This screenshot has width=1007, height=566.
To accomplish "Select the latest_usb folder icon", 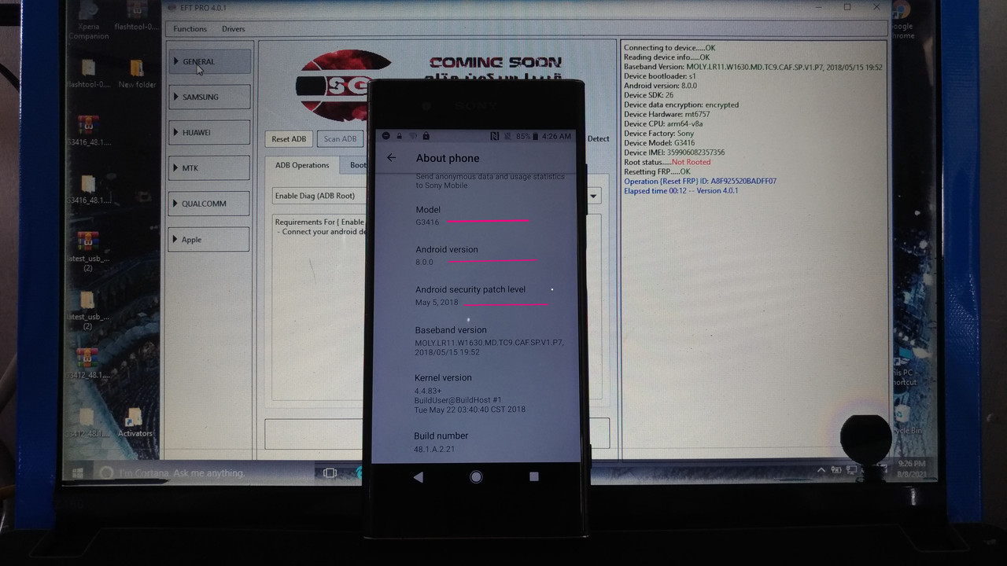I will click(x=88, y=310).
